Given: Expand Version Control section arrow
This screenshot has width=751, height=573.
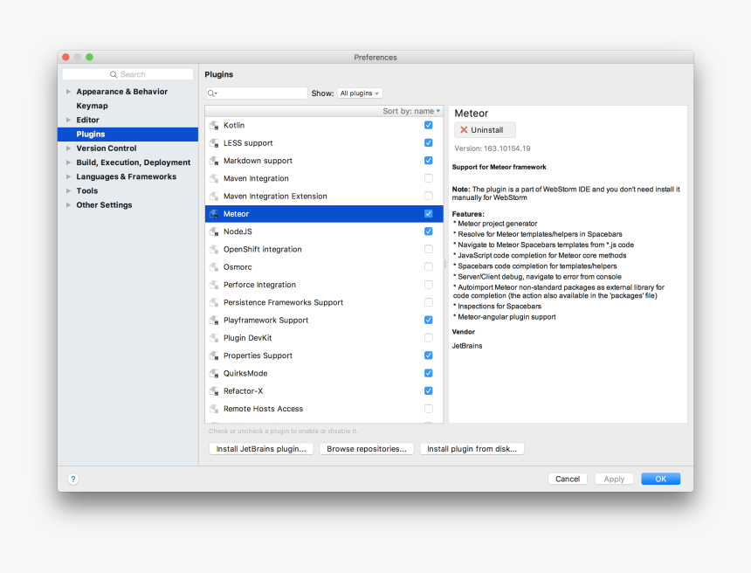Looking at the screenshot, I should 68,148.
